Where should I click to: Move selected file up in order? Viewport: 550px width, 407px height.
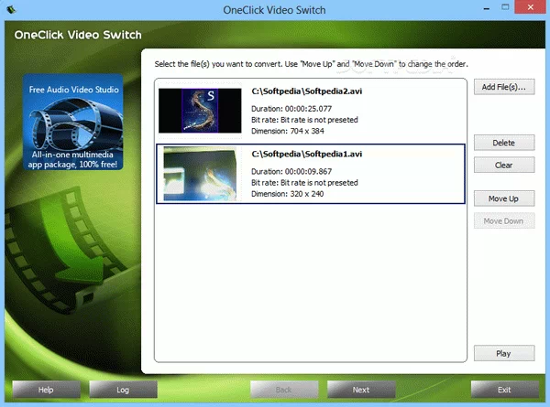pyautogui.click(x=504, y=198)
